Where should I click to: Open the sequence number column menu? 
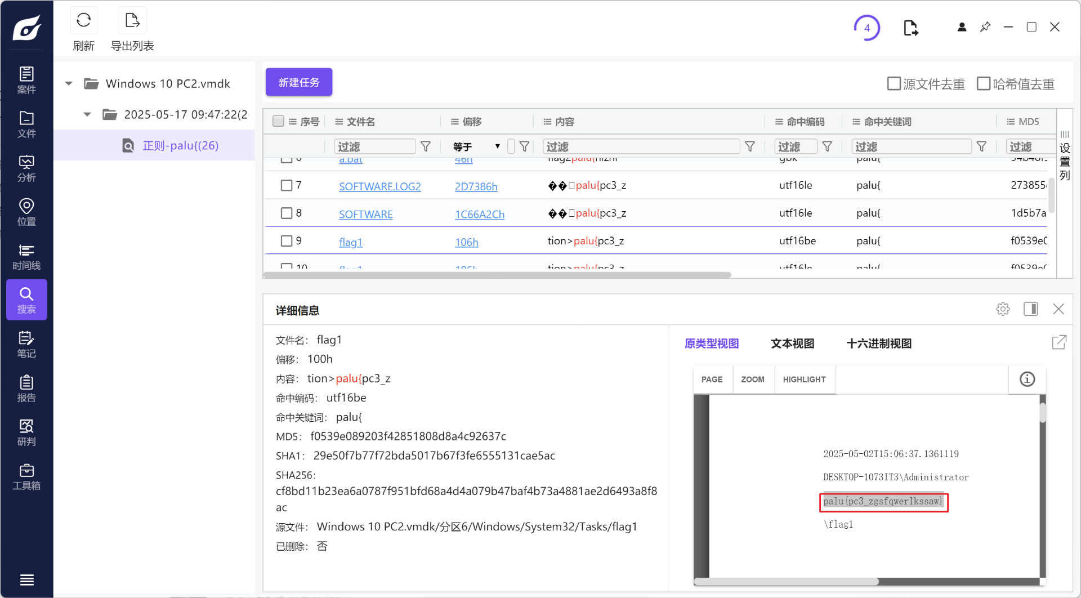pyautogui.click(x=293, y=122)
